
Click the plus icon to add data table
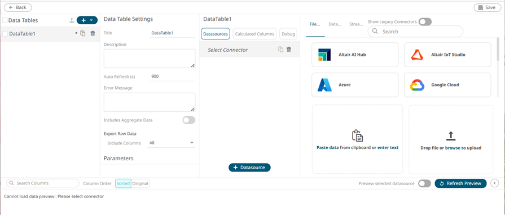tap(84, 20)
